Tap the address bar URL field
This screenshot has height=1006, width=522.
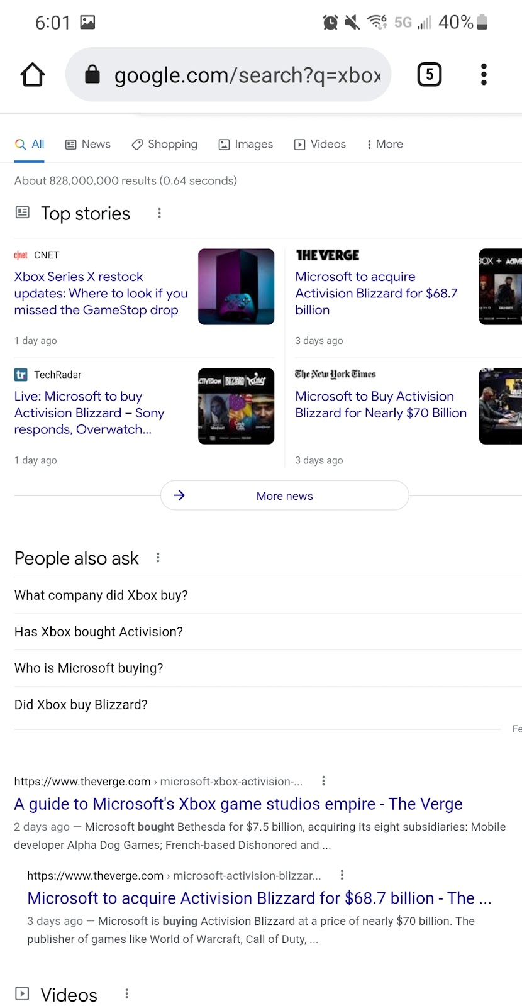click(x=228, y=74)
